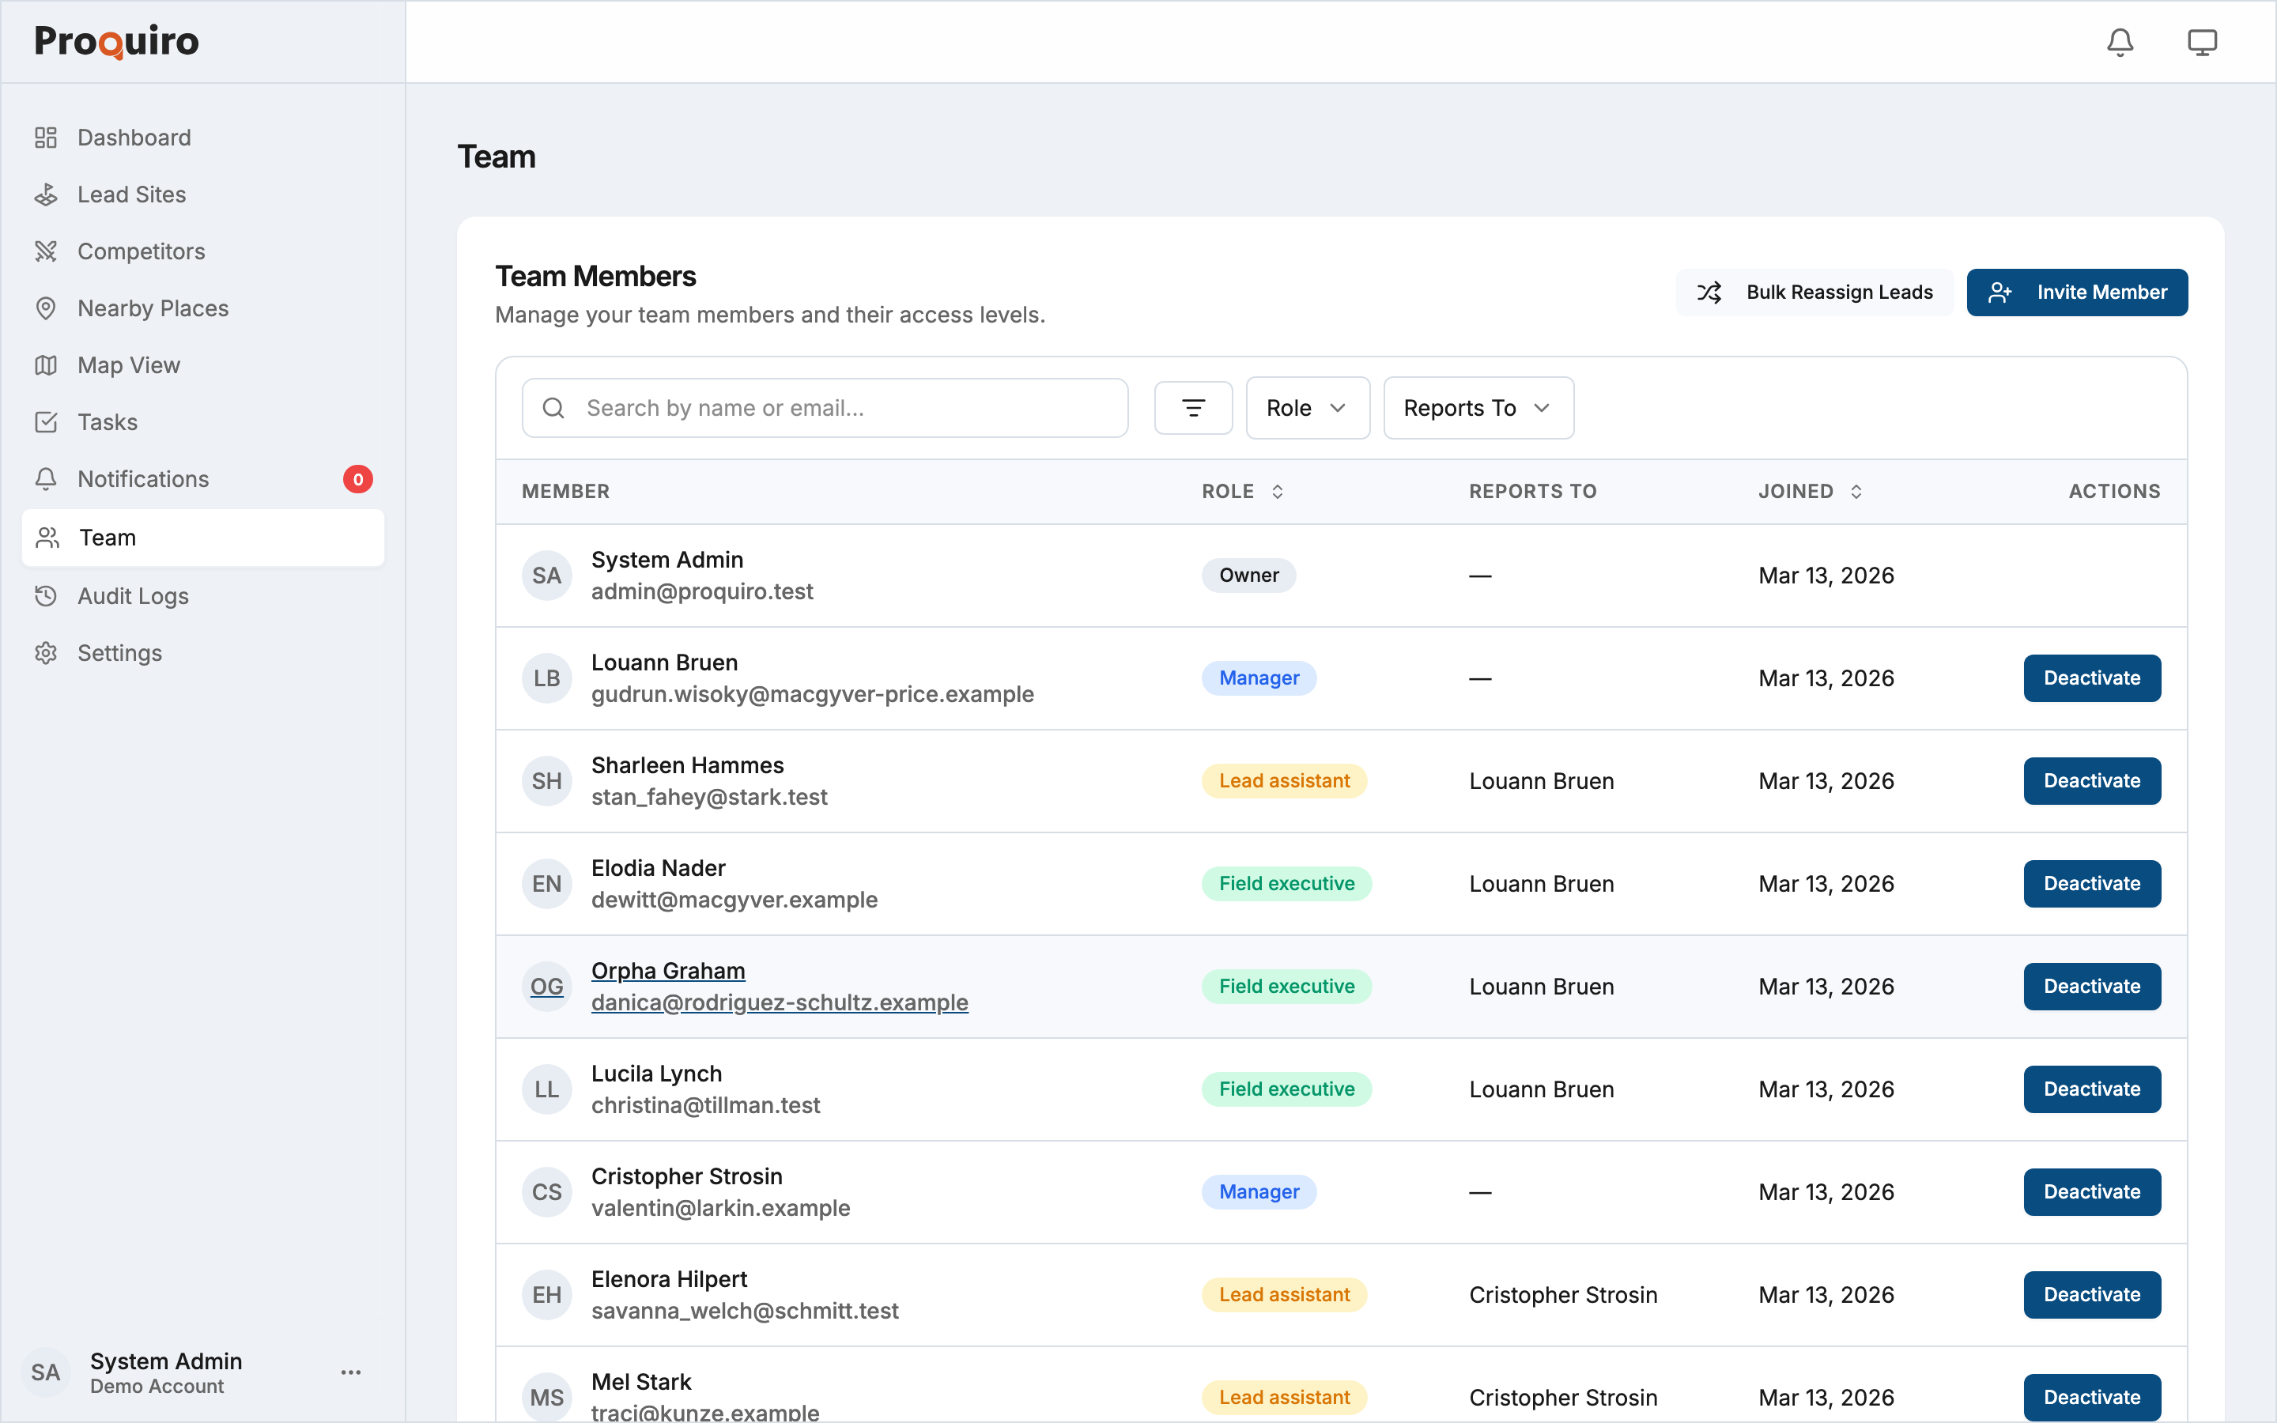Screen dimensions: 2277x1423
Task: Open the account three-dots menu
Action: (x=351, y=1372)
